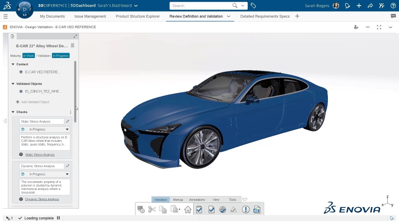Click the target check icon in toolbar

click(223, 209)
